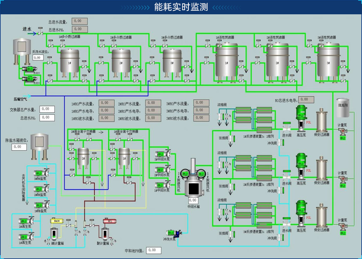Toggle 停止 indicator on 3#中间水泵
362x259 pixels.
(161, 155)
